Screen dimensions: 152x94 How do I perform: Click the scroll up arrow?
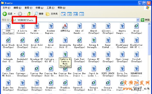tap(149, 24)
